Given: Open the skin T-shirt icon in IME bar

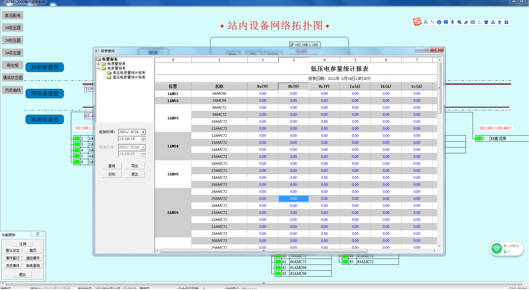Looking at the screenshot, I should pos(486,22).
